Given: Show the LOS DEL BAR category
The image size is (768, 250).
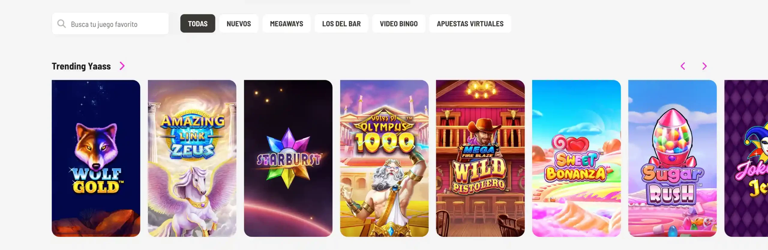Looking at the screenshot, I should pyautogui.click(x=341, y=23).
